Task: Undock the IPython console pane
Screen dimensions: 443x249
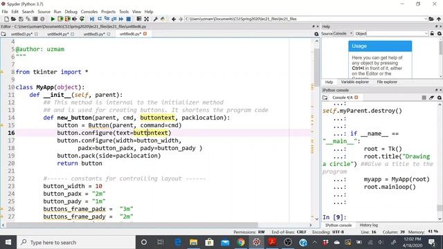Action: coord(437,90)
